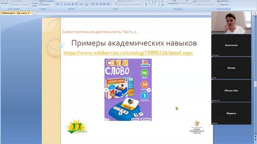
Task: Select the five-point star shape
Action: coord(162,4)
